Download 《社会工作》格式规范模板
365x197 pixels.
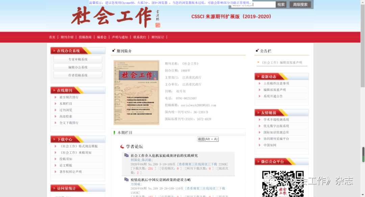(x=78, y=146)
